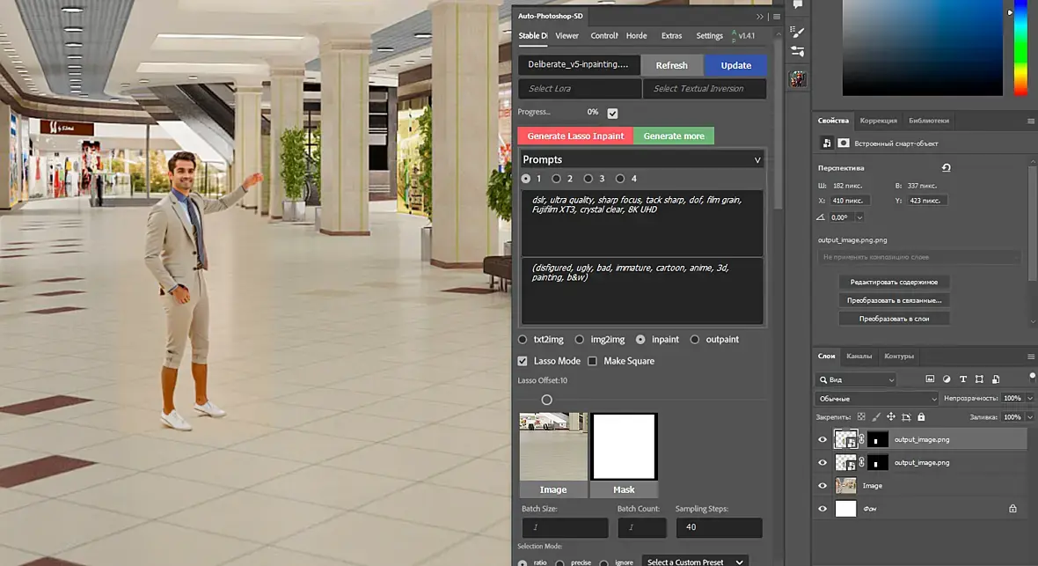Lock transparent pixels icon

coord(860,417)
